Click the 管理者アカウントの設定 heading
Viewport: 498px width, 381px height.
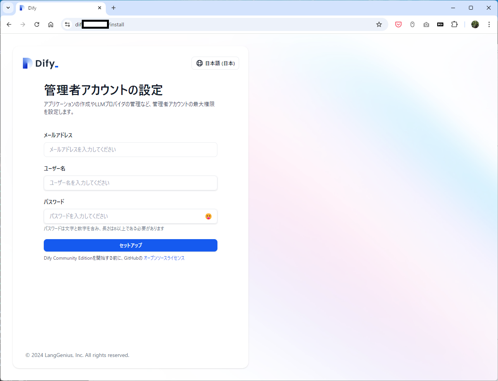click(x=103, y=90)
